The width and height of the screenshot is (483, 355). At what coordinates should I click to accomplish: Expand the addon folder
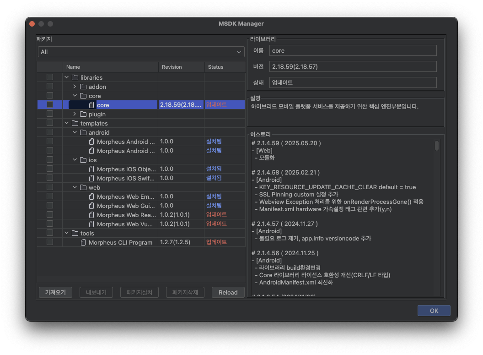pyautogui.click(x=75, y=87)
